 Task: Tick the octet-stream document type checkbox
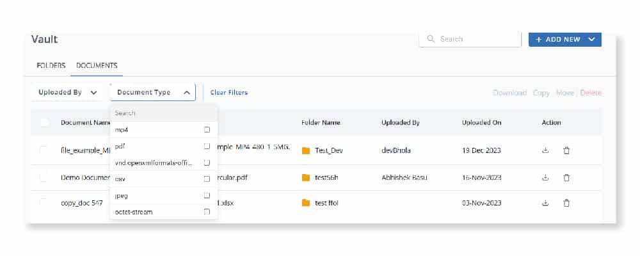tap(207, 212)
